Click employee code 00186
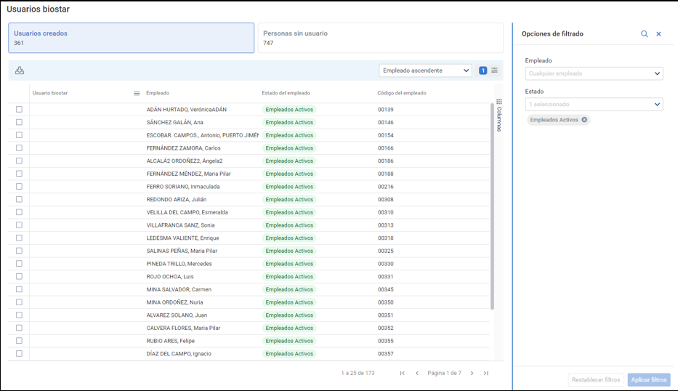 coord(386,161)
